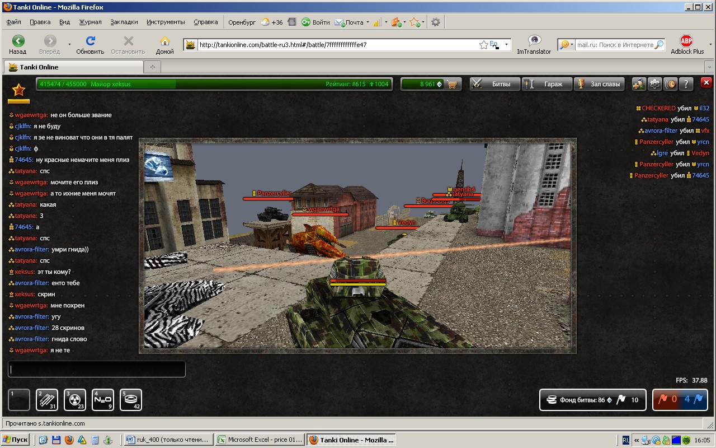Viewport: 716px width, 448px height.
Task: Open the shopping cart to buy crystals
Action: [x=453, y=85]
